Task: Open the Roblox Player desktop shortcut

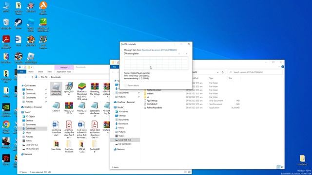Action: (31, 58)
